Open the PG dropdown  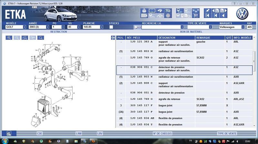(63, 27)
